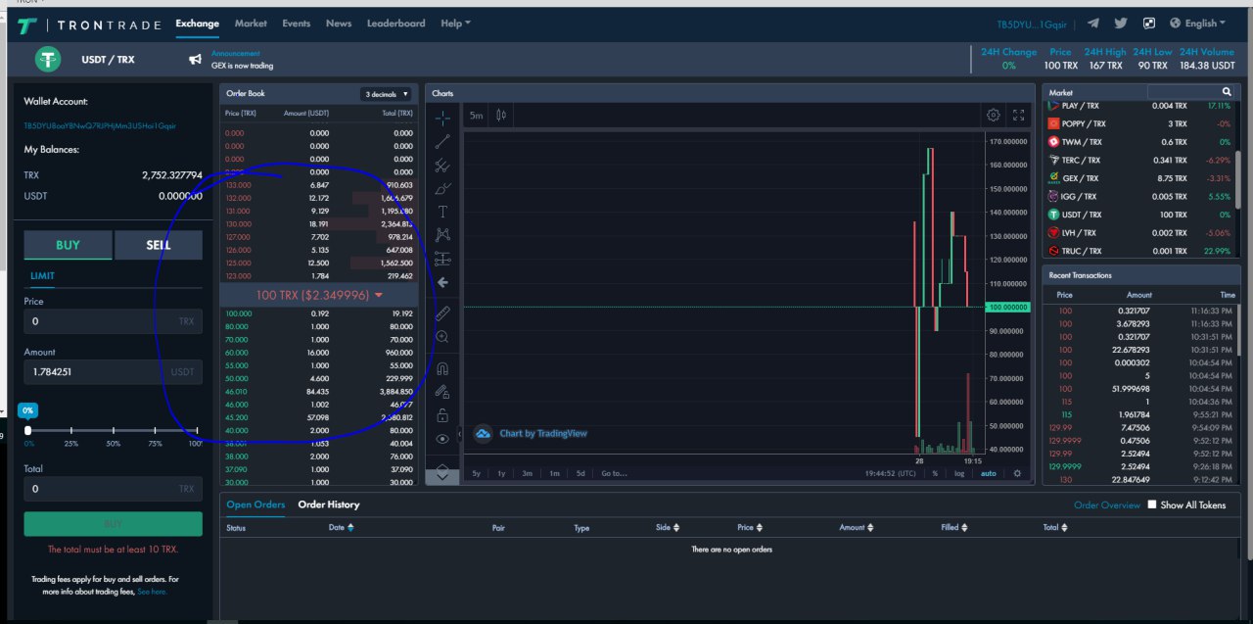Image resolution: width=1253 pixels, height=624 pixels.
Task: Open chart settings gear icon
Action: (x=994, y=115)
